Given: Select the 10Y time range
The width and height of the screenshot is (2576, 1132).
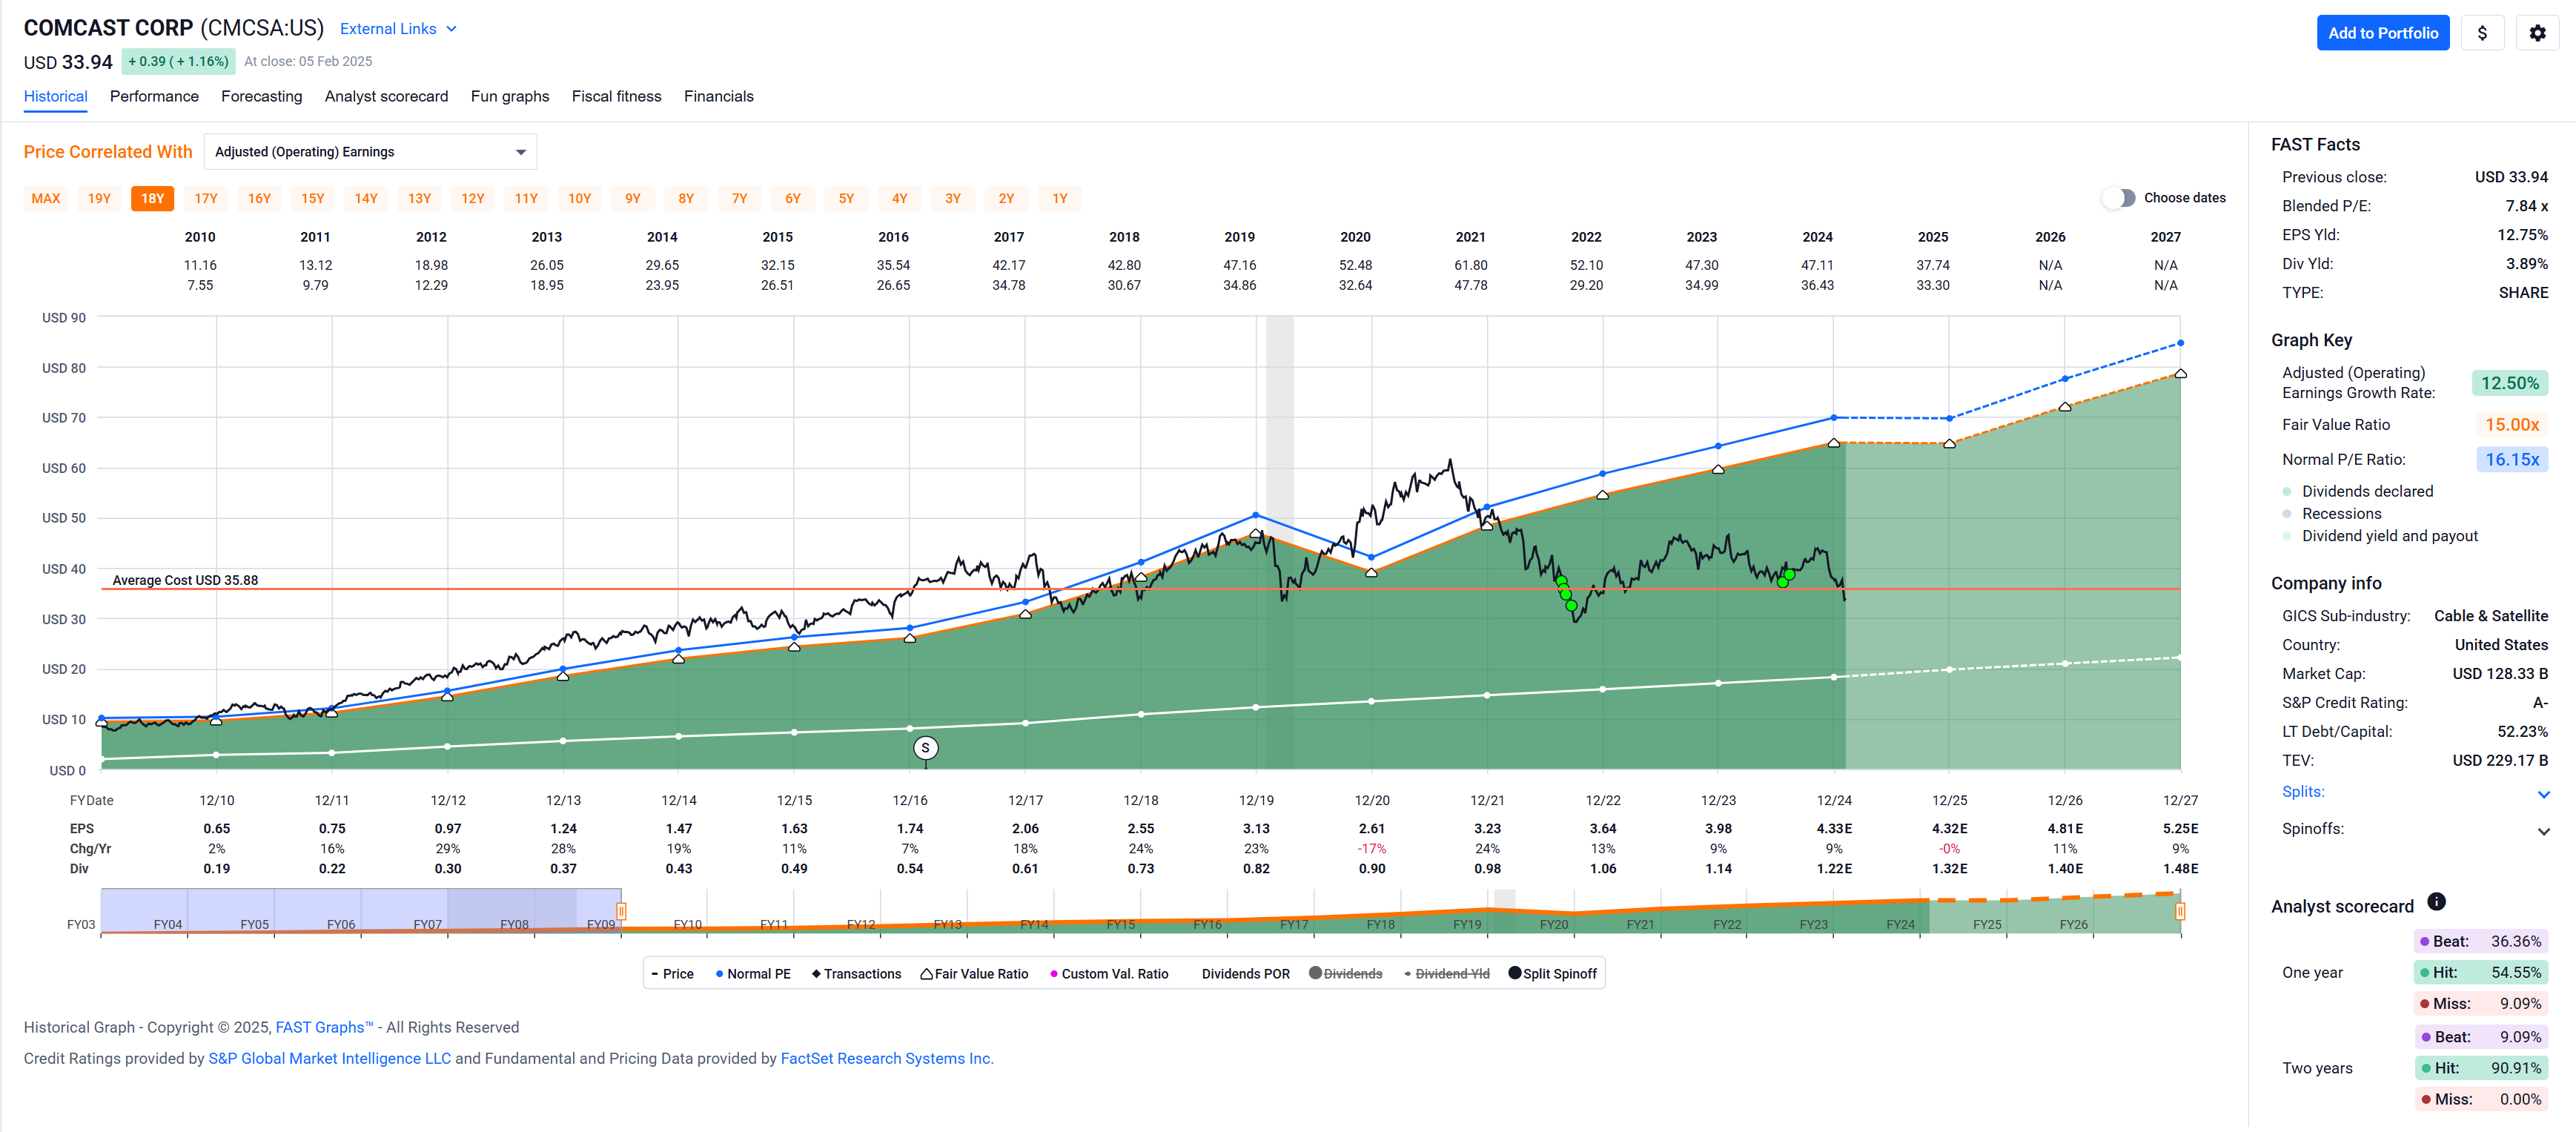Looking at the screenshot, I should [x=579, y=199].
